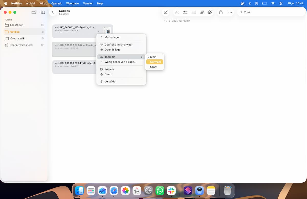Open Calendar from the Dock

pos(137,191)
